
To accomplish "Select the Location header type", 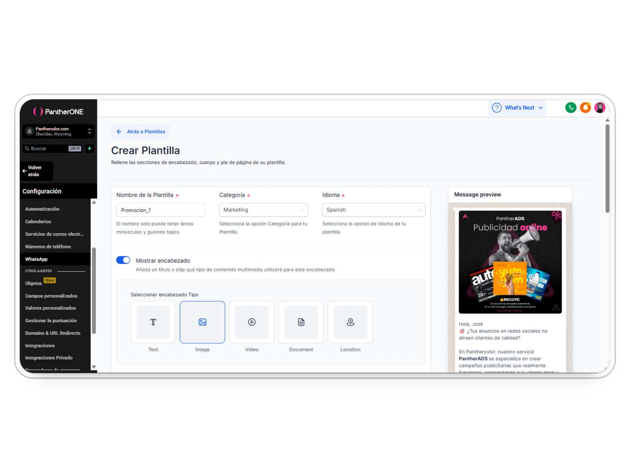I will (350, 322).
